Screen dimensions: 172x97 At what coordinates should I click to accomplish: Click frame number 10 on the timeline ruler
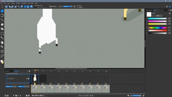(x=106, y=72)
